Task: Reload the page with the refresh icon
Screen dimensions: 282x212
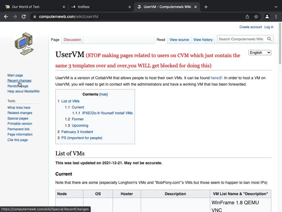Action: pyautogui.click(x=24, y=17)
